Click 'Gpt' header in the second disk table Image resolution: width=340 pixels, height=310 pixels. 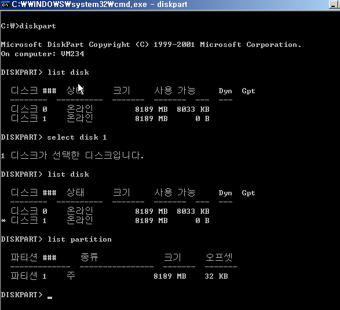[248, 193]
